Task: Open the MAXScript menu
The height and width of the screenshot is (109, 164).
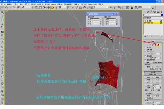Action: coord(93,4)
